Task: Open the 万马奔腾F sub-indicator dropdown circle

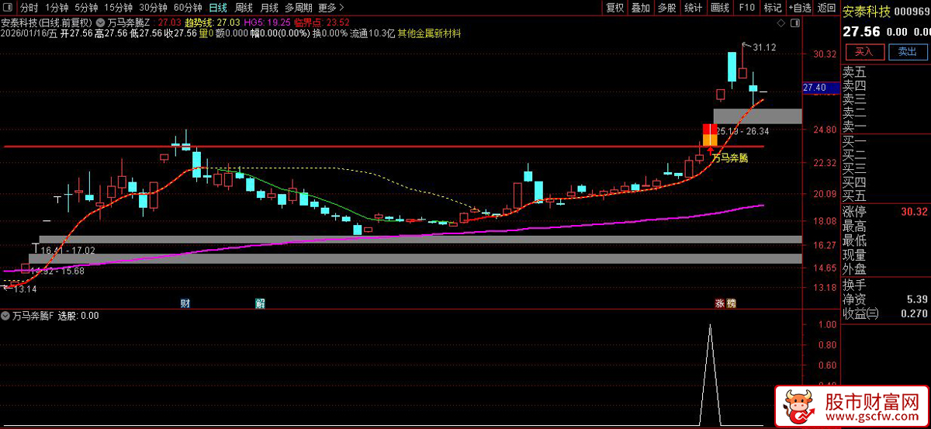Action: coord(6,316)
